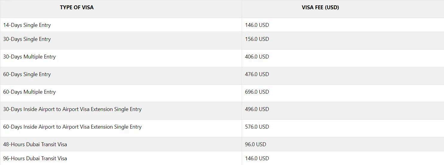
Task: Click the 60-Days Single Entry text
Action: tap(27, 74)
